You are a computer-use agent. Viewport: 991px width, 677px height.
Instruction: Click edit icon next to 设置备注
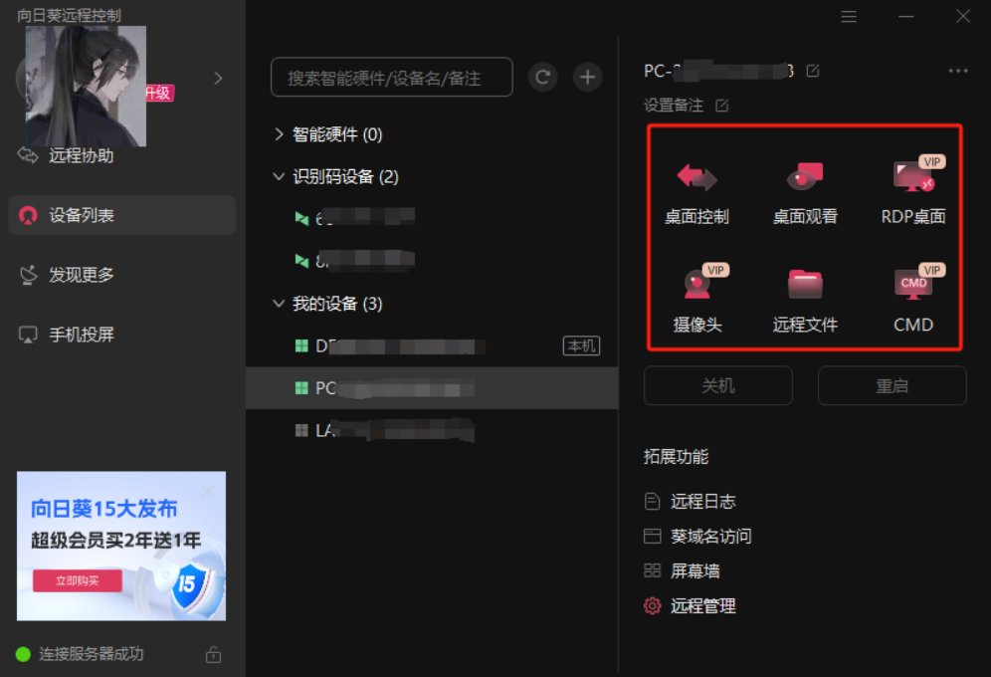[722, 106]
